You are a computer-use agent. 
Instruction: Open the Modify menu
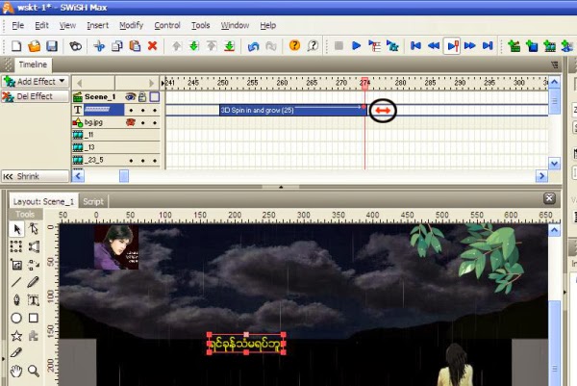click(131, 25)
